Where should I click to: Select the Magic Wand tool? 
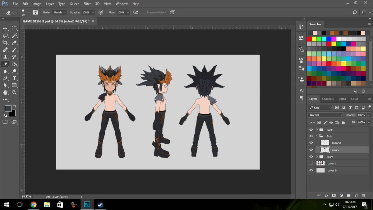(14, 35)
